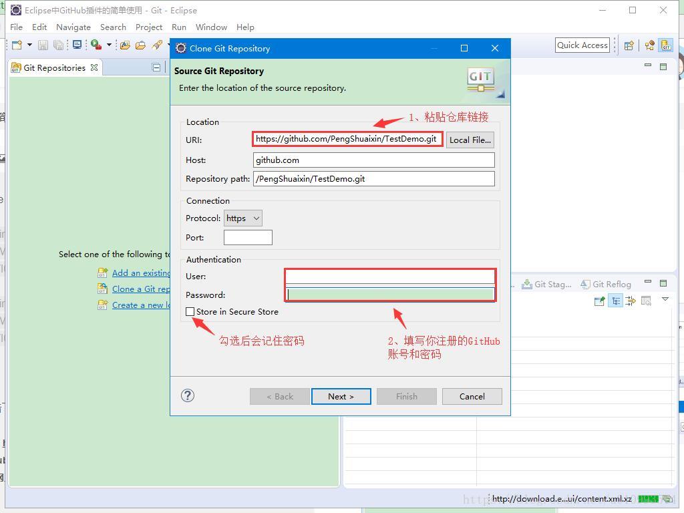
Task: Click the grayed refresh view icon
Action: (x=646, y=301)
